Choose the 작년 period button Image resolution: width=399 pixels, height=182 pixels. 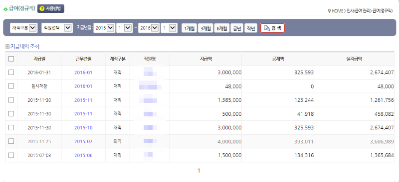pyautogui.click(x=251, y=28)
